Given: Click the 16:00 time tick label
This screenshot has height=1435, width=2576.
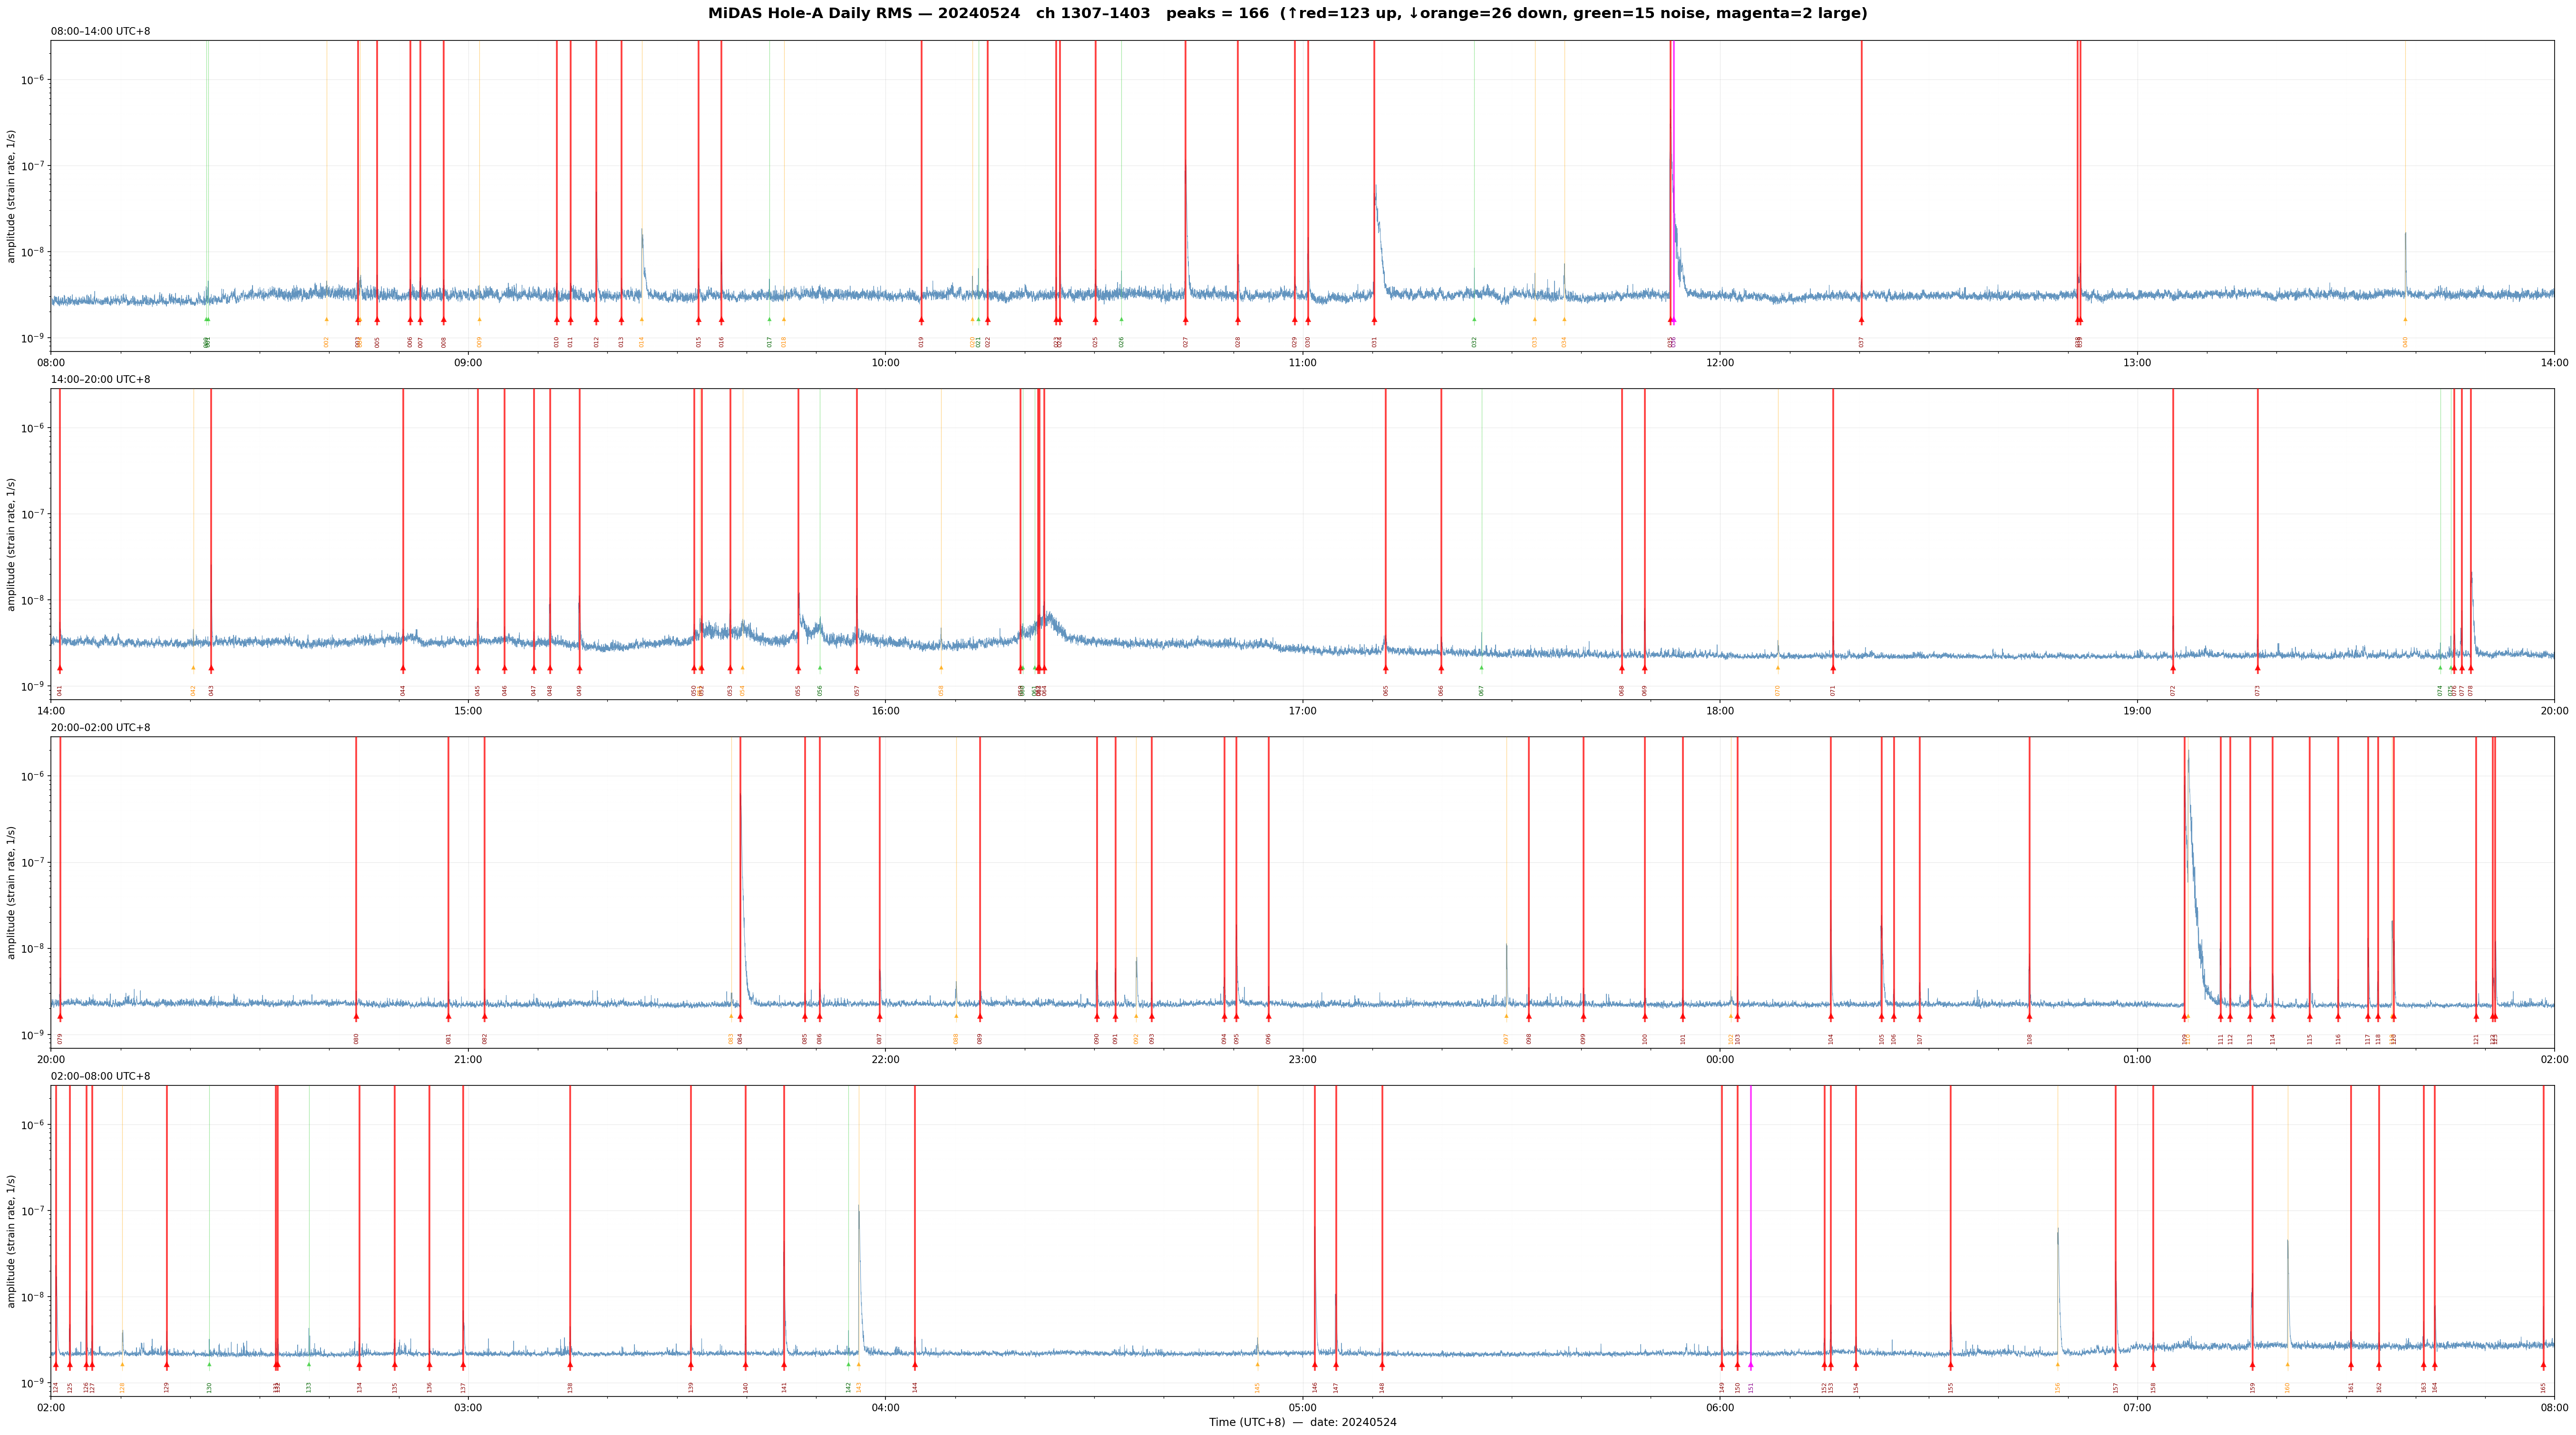Looking at the screenshot, I should click(885, 711).
